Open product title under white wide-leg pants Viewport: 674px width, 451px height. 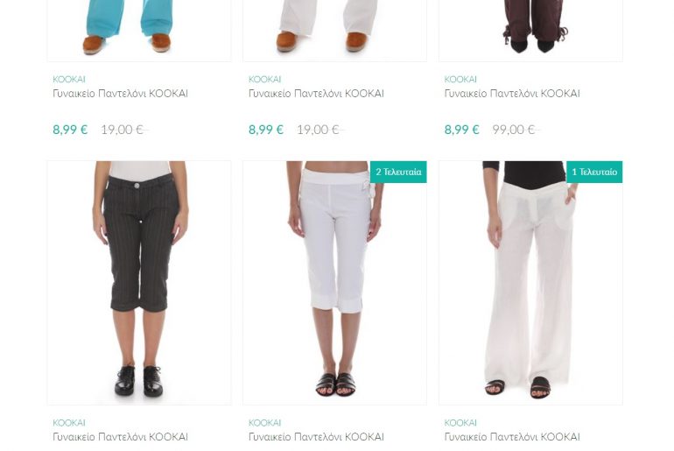[x=512, y=437]
